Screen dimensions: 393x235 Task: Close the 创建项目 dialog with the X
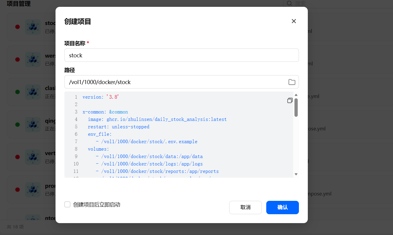click(294, 21)
